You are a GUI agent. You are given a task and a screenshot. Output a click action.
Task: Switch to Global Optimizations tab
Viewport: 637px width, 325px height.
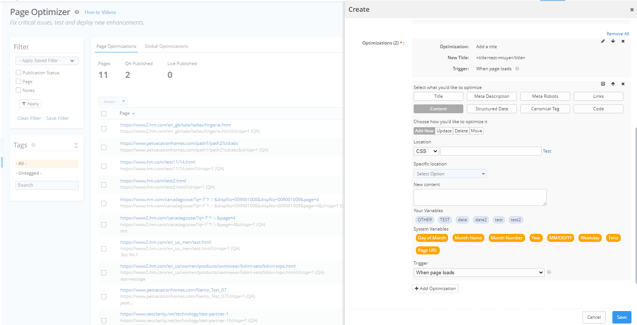pyautogui.click(x=166, y=46)
